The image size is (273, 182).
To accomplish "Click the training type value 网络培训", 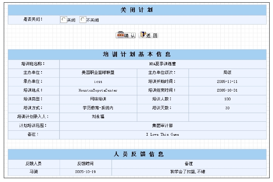I will [98, 99].
